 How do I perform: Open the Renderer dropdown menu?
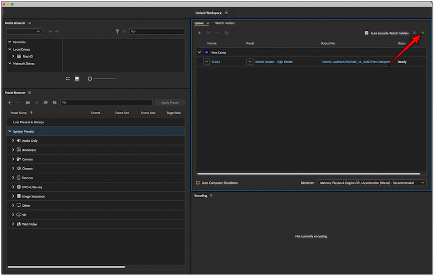click(x=372, y=183)
